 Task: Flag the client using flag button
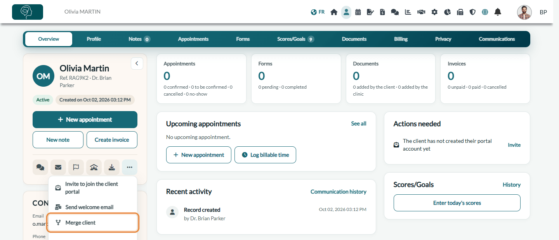click(x=76, y=167)
